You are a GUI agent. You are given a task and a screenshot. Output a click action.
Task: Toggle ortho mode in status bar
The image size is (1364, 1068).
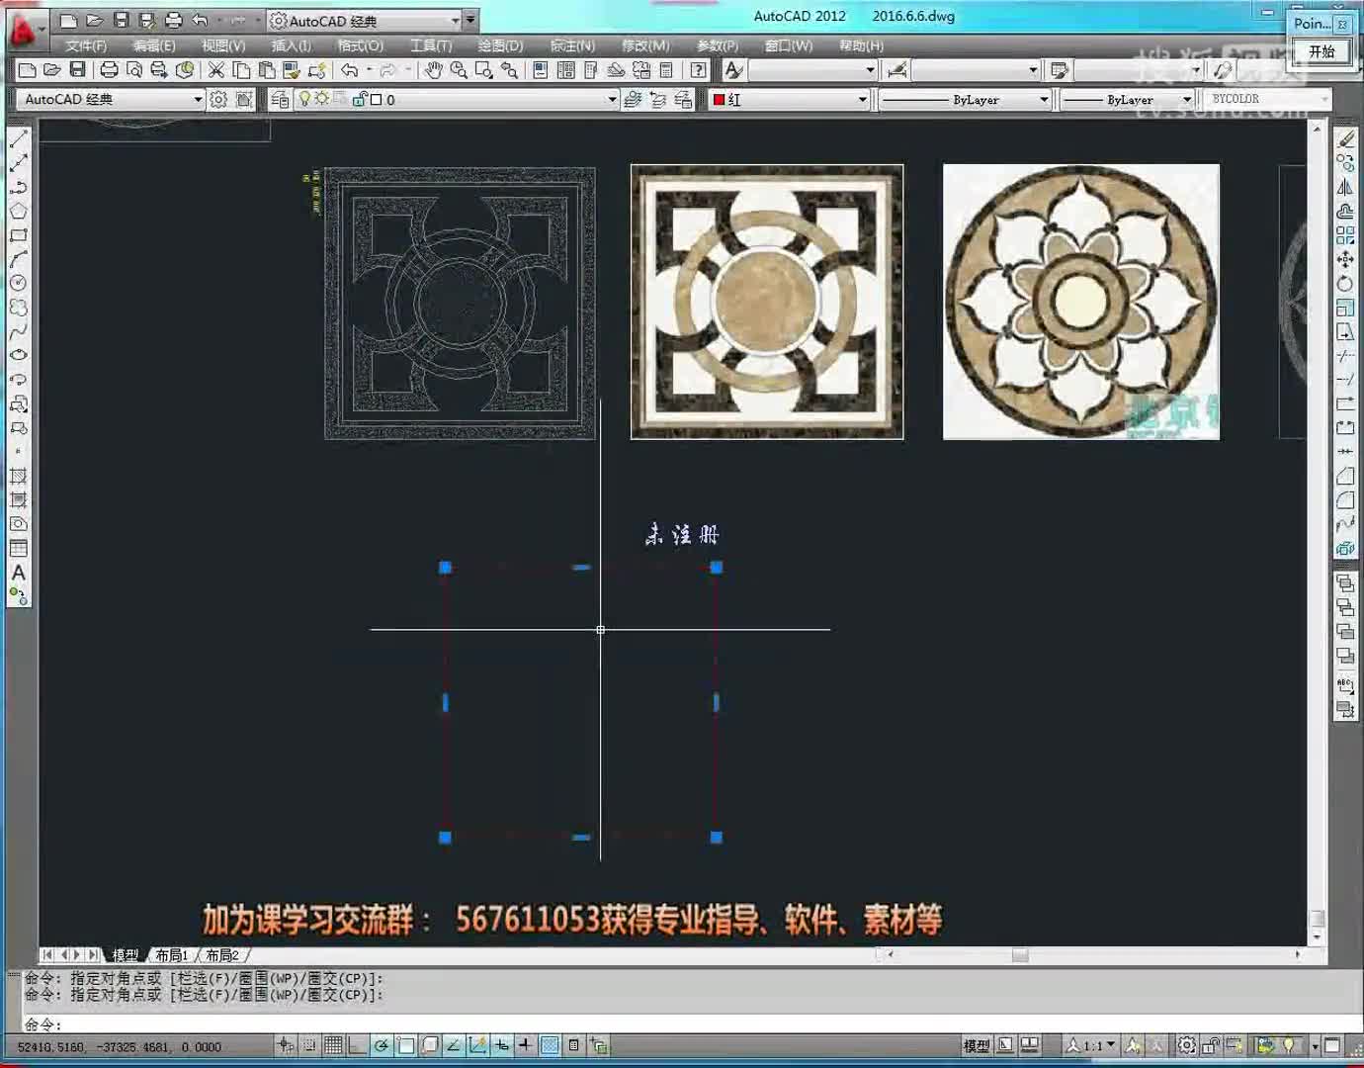[x=357, y=1045]
